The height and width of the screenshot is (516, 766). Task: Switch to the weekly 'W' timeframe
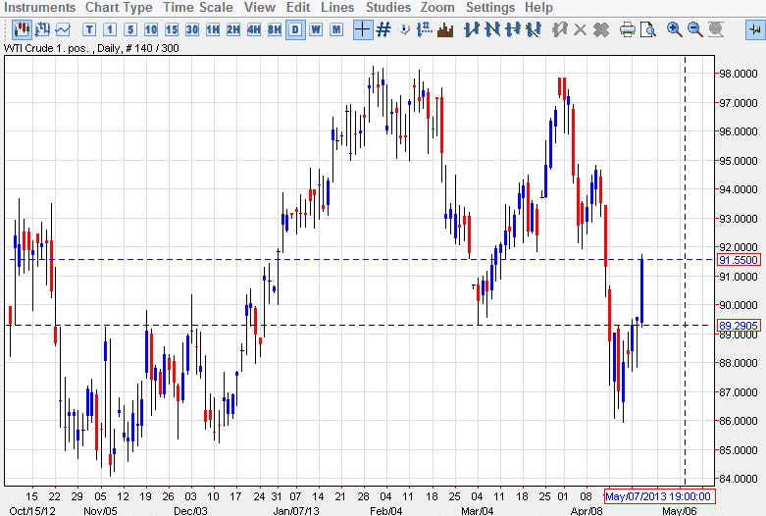[x=316, y=29]
